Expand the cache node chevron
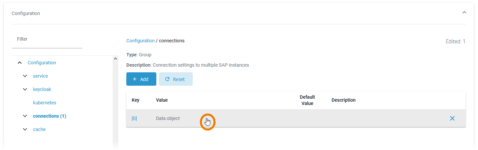 tap(25, 129)
